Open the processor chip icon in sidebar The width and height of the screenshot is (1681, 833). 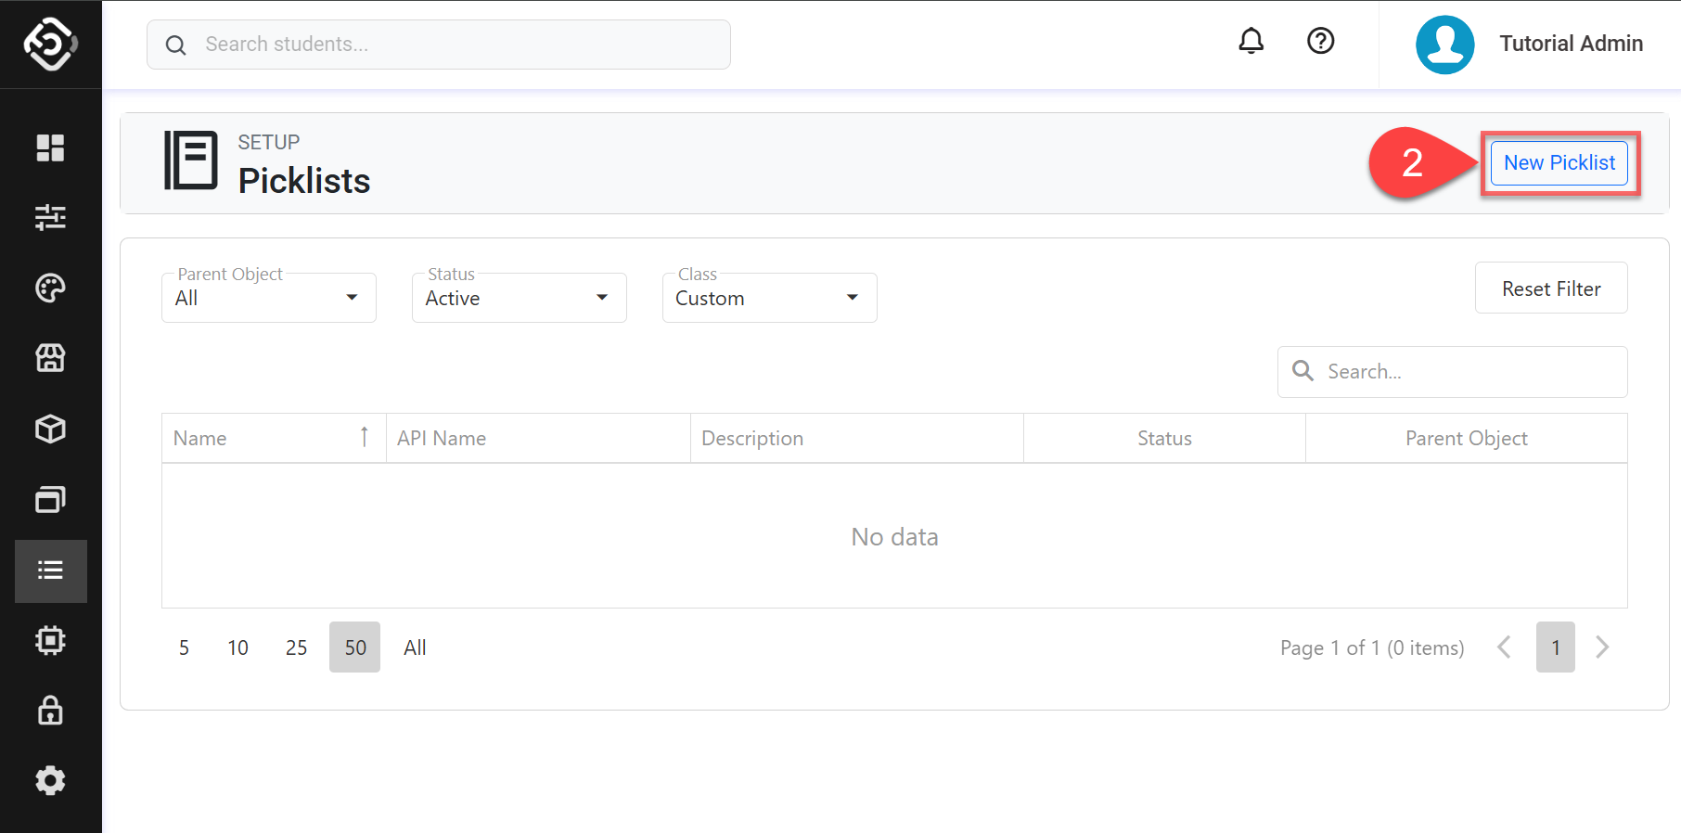point(50,640)
